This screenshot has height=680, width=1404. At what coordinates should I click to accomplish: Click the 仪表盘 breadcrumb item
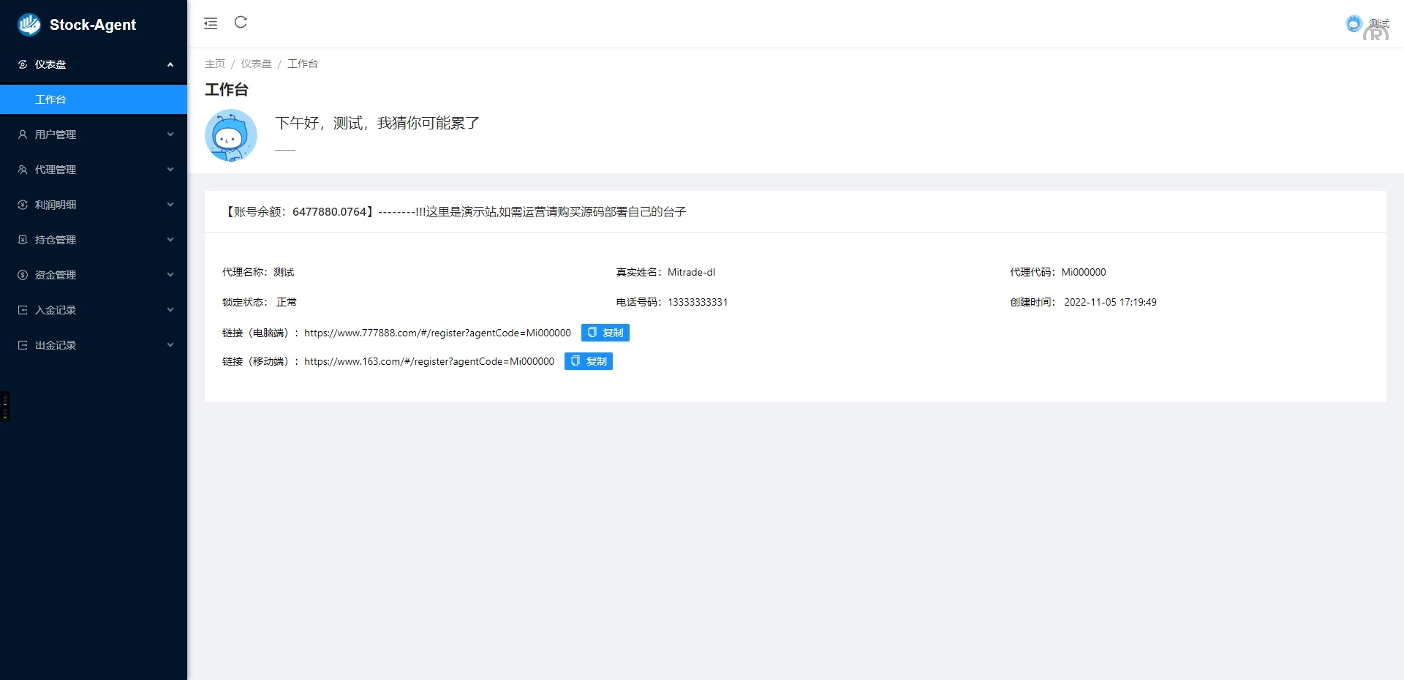pos(256,64)
